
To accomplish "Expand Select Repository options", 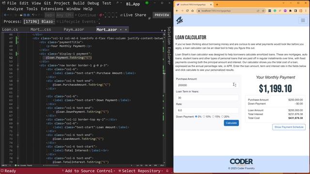I will pos(162,171).
